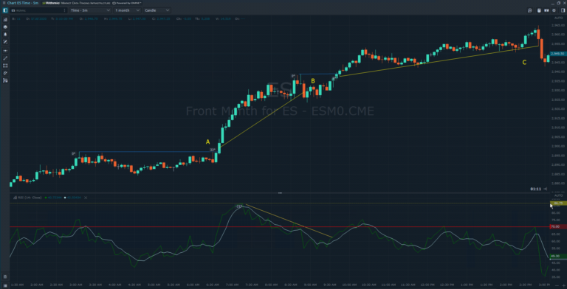Click the search/zoom icon in top-right toolbar
Image resolution: width=567 pixels, height=289 pixels.
point(530,10)
